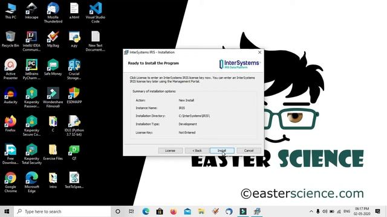Viewport: 387px width, 217px height.
Task: Select the Recycle Bin icon
Action: pos(10,39)
